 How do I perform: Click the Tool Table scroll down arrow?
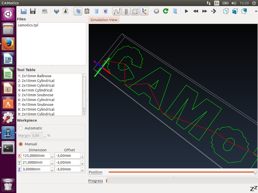[84, 114]
